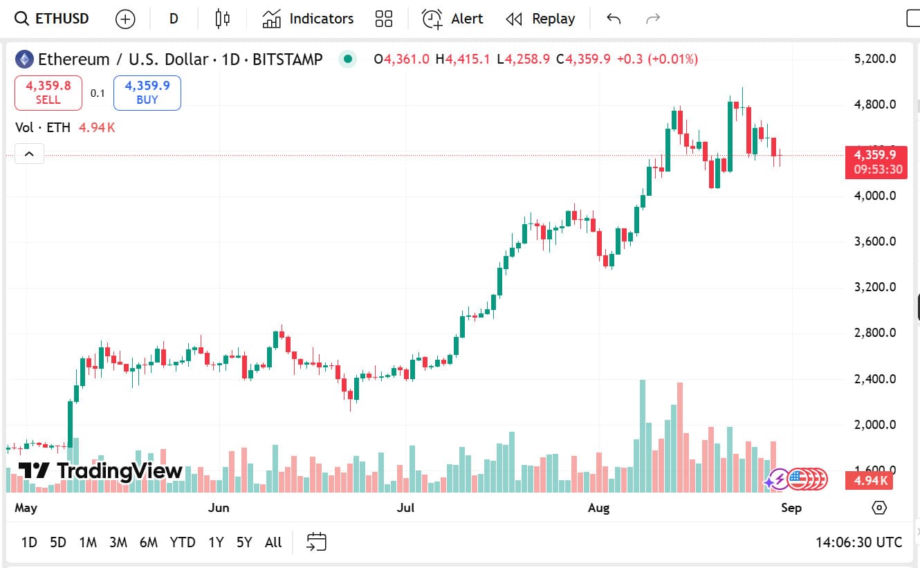This screenshot has height=568, width=920.
Task: Click the SELL 4,359.8 button
Action: 48,93
